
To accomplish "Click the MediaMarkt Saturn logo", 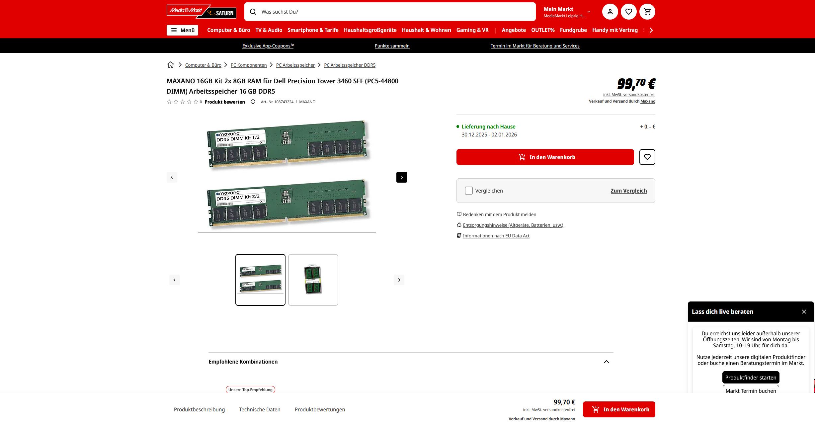I will [201, 12].
